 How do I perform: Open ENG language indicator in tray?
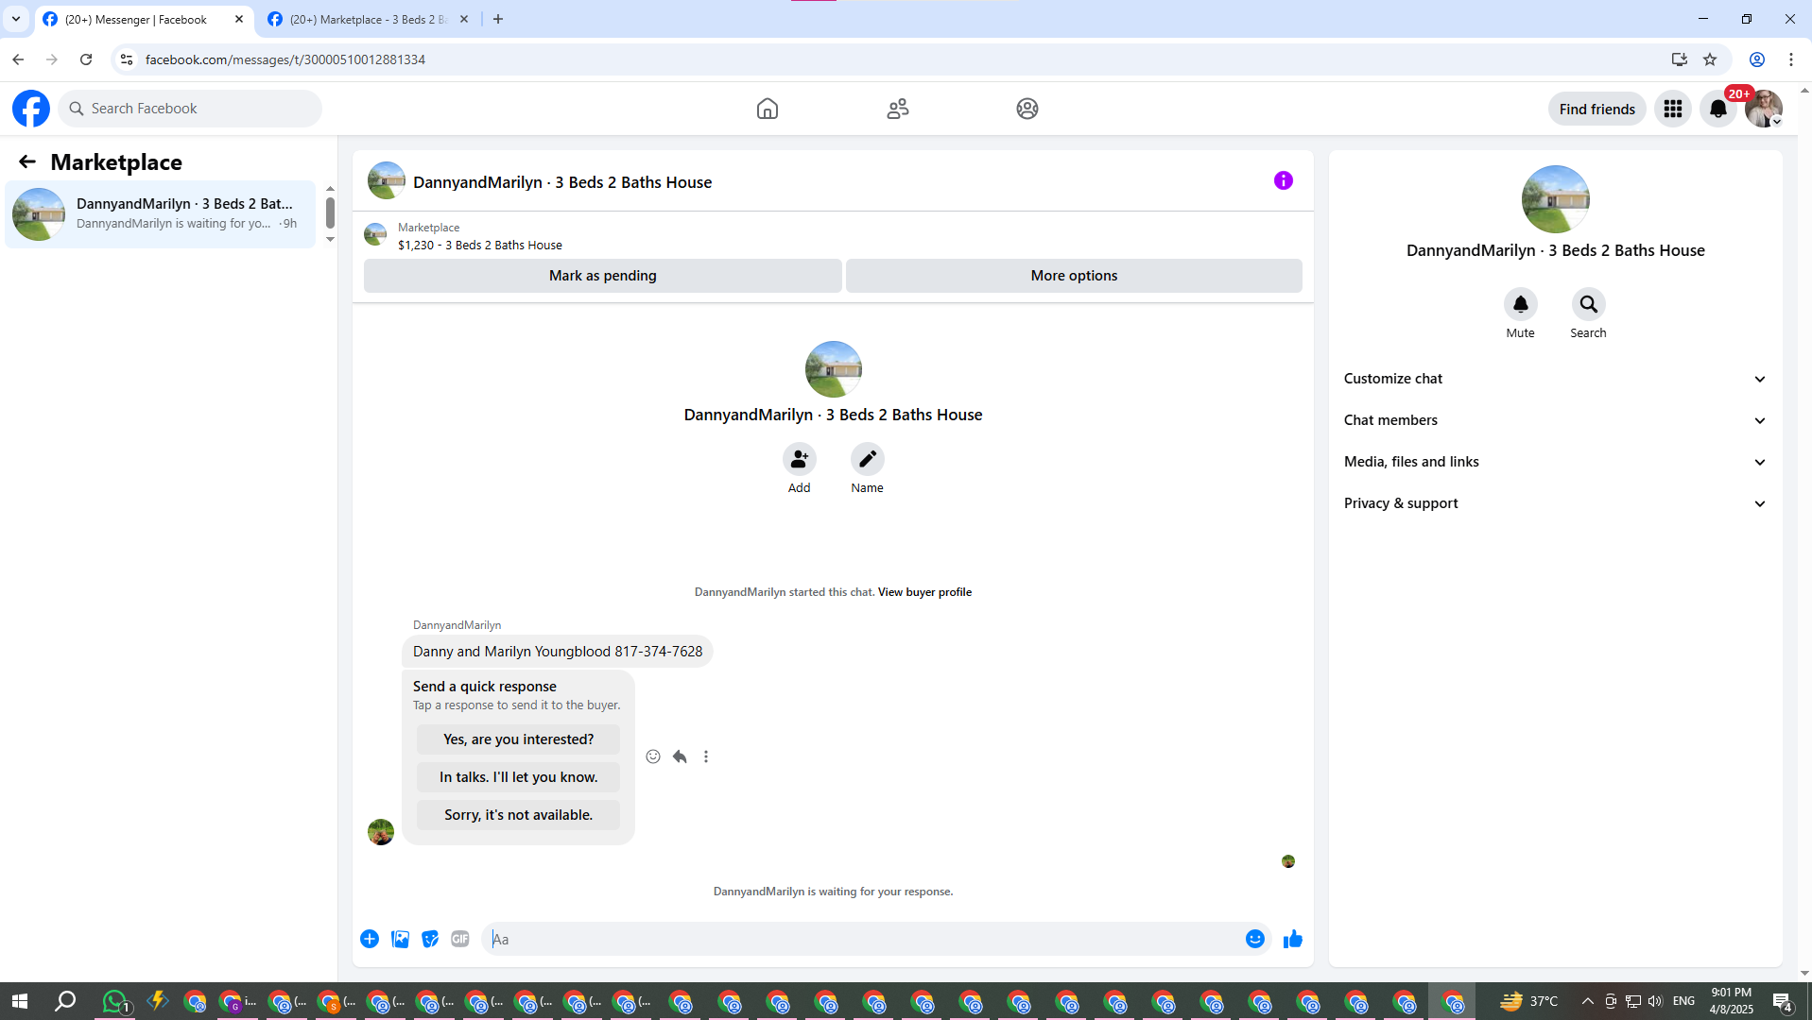pos(1683,1001)
